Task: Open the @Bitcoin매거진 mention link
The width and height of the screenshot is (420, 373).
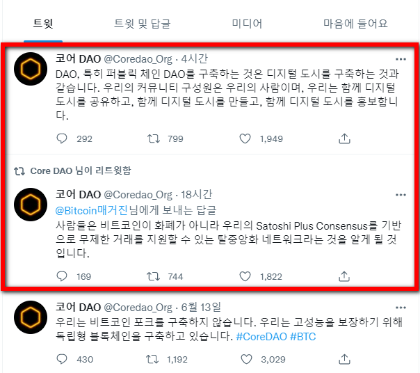Action: tap(92, 210)
